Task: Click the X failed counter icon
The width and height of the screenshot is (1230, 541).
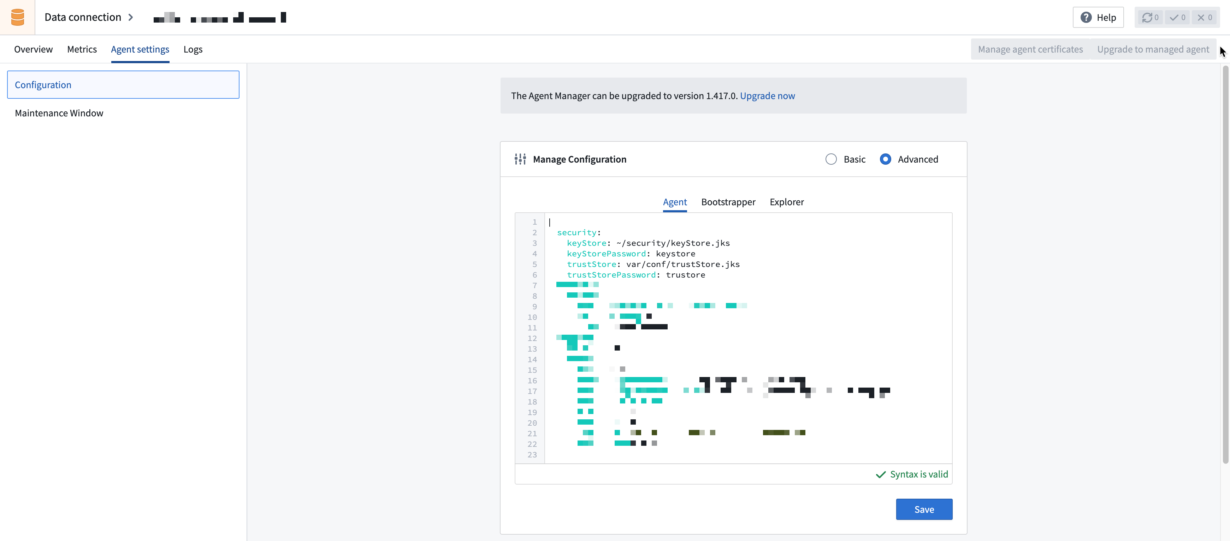Action: pos(1201,18)
